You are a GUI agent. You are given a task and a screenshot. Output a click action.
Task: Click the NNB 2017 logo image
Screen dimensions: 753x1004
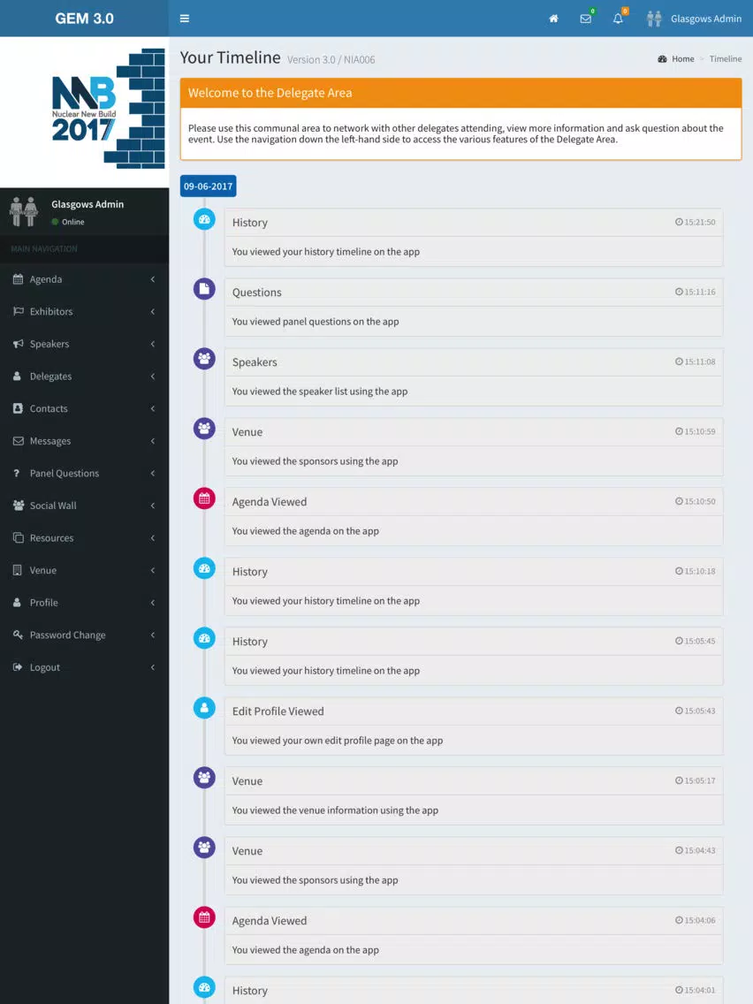pos(108,109)
